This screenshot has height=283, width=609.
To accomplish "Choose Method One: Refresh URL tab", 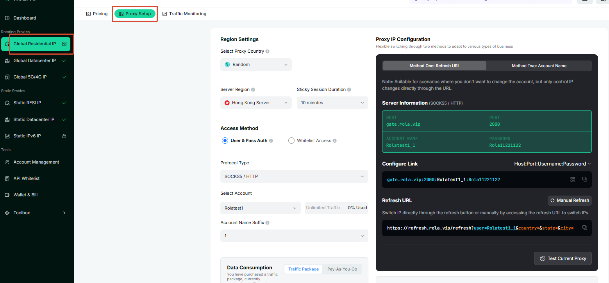I will tap(434, 66).
